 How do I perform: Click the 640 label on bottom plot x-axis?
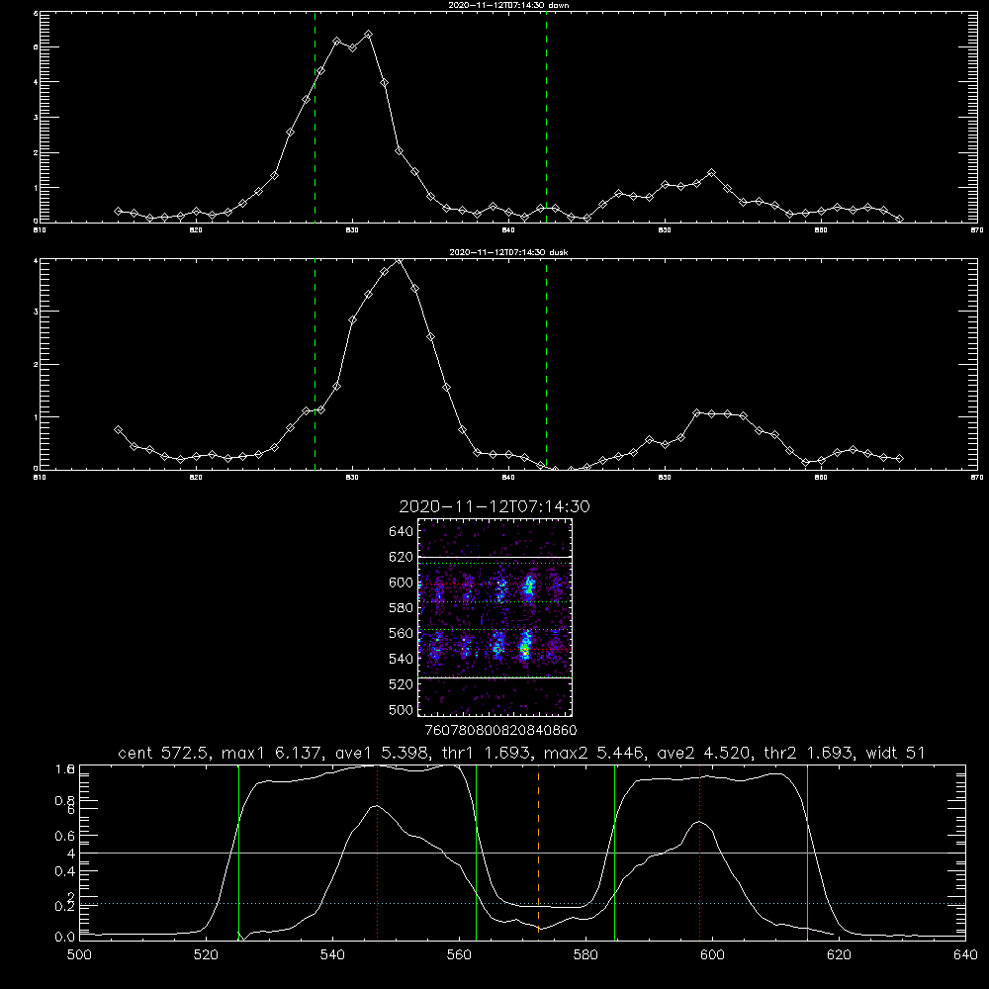point(965,955)
